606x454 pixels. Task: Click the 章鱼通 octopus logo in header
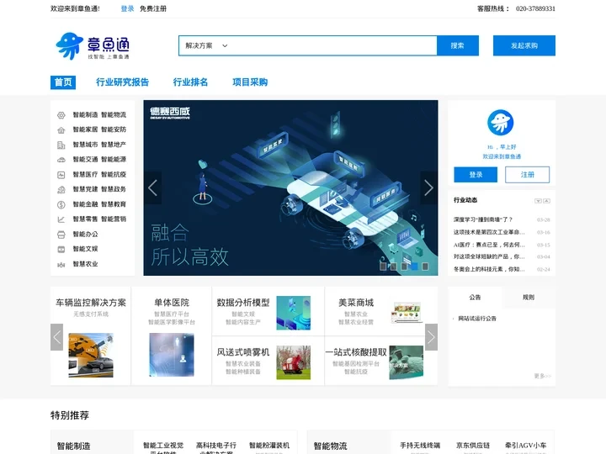click(93, 46)
